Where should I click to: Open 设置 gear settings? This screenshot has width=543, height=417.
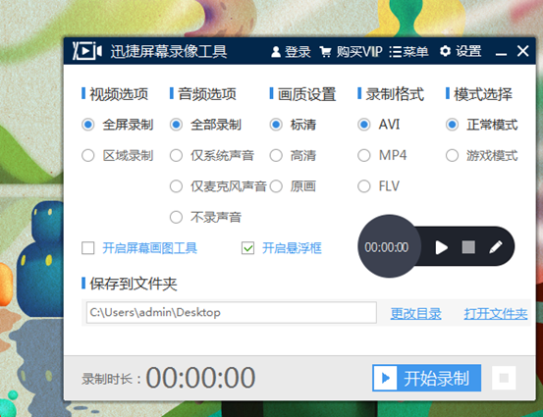coord(461,51)
